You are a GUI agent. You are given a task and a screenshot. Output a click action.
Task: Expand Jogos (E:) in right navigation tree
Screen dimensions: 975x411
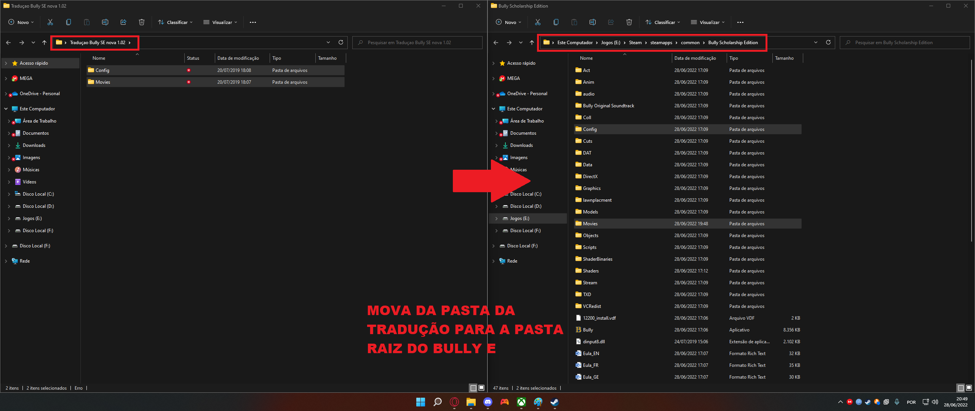[496, 218]
